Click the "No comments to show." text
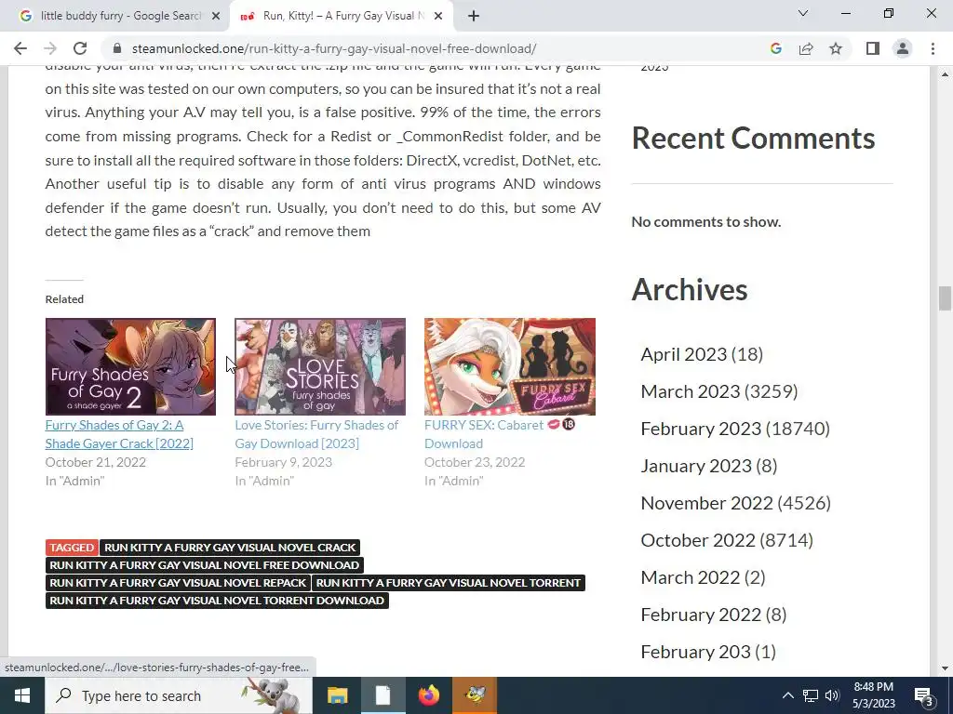The width and height of the screenshot is (953, 714). pos(706,221)
